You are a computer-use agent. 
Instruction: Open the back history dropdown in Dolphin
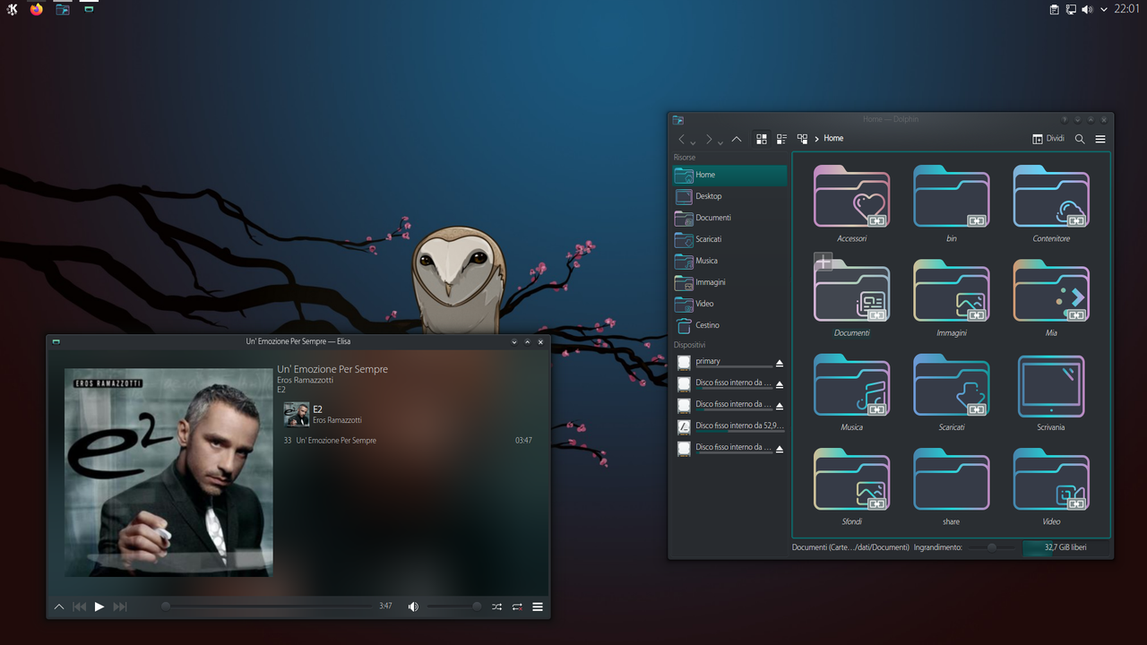(x=693, y=142)
